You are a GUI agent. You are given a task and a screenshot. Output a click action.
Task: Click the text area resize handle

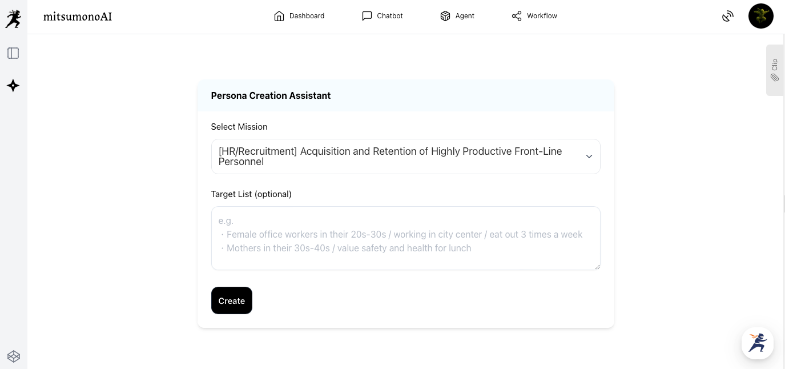click(x=597, y=266)
